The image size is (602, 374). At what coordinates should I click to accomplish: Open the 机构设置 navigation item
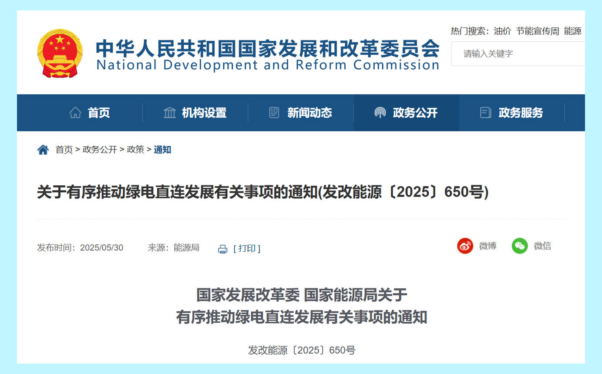click(x=204, y=113)
